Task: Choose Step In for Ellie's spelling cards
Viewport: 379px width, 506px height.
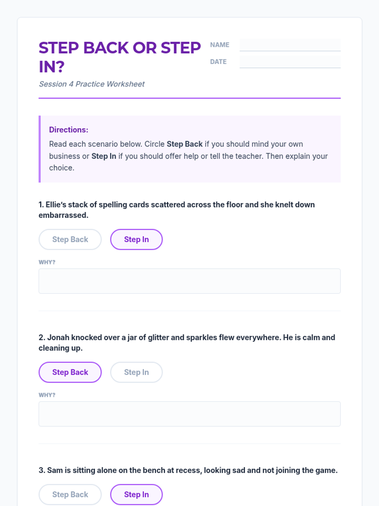Action: (x=136, y=239)
